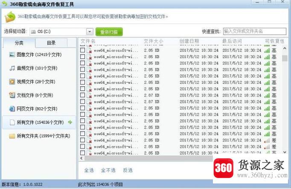This screenshot has height=189, width=291.
Task: Click the first 2.87 KB size cell
Action: tap(151, 95)
